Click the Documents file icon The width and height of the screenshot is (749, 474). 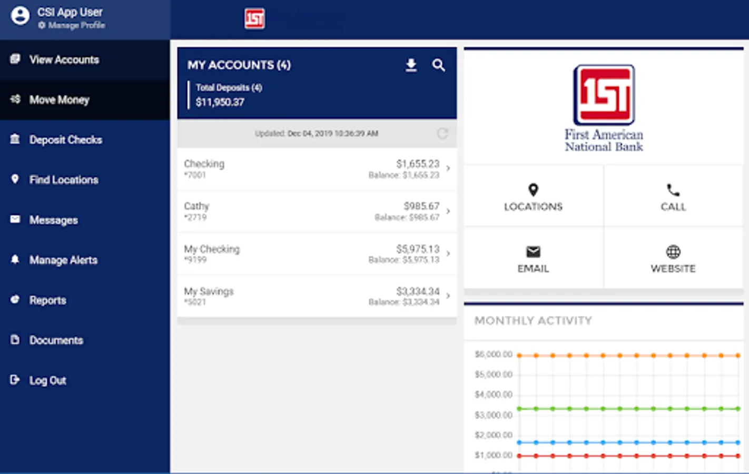click(15, 339)
